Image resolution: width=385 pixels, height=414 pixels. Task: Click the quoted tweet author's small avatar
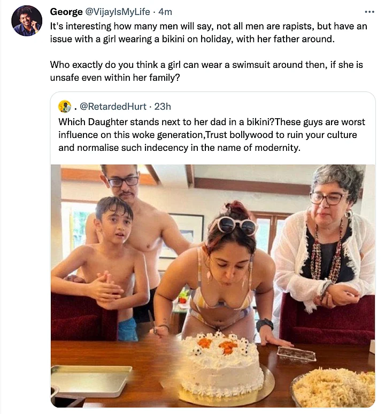[65, 106]
